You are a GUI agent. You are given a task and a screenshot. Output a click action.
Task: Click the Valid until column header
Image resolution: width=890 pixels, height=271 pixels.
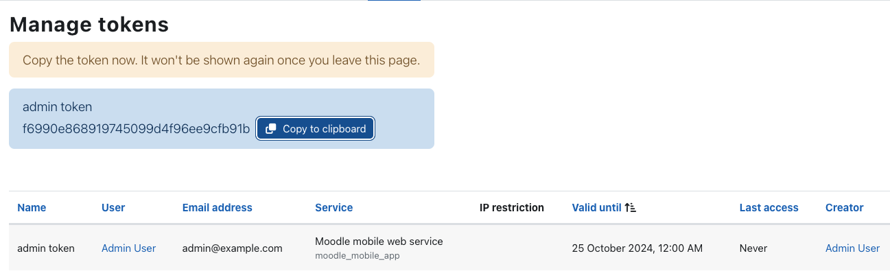click(596, 207)
